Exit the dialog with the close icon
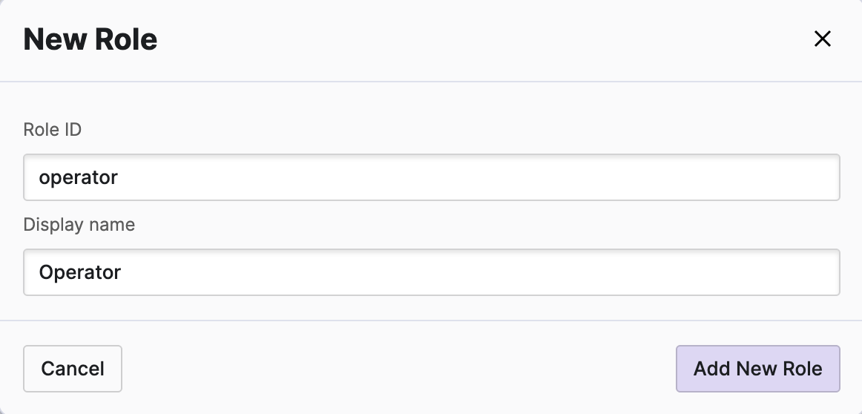Screen dimensions: 862x414 click(x=822, y=39)
